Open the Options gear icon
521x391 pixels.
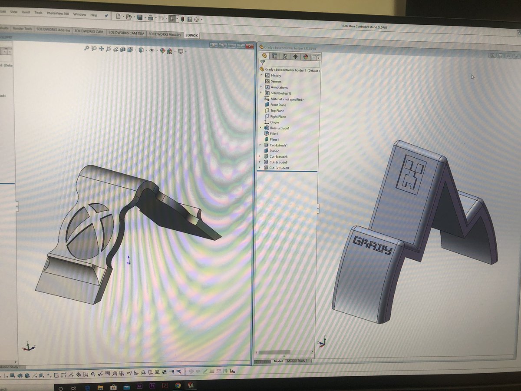[196, 19]
